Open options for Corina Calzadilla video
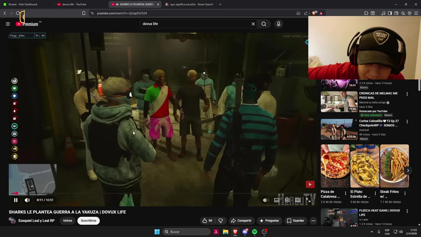421x237 pixels. (407, 121)
